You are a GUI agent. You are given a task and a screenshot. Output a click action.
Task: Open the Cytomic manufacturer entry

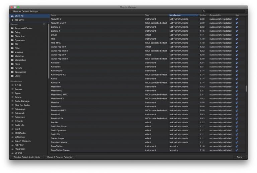(19, 121)
